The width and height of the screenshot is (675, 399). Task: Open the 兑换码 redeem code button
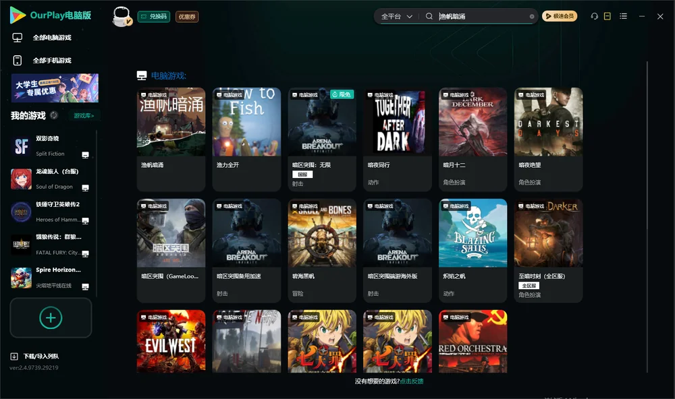point(154,17)
